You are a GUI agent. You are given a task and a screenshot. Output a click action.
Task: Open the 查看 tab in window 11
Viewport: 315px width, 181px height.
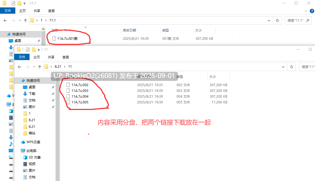click(65, 57)
